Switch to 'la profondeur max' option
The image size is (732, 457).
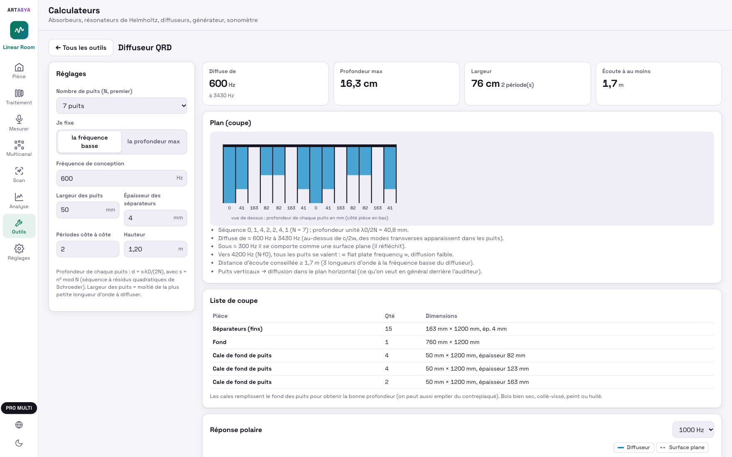click(153, 142)
